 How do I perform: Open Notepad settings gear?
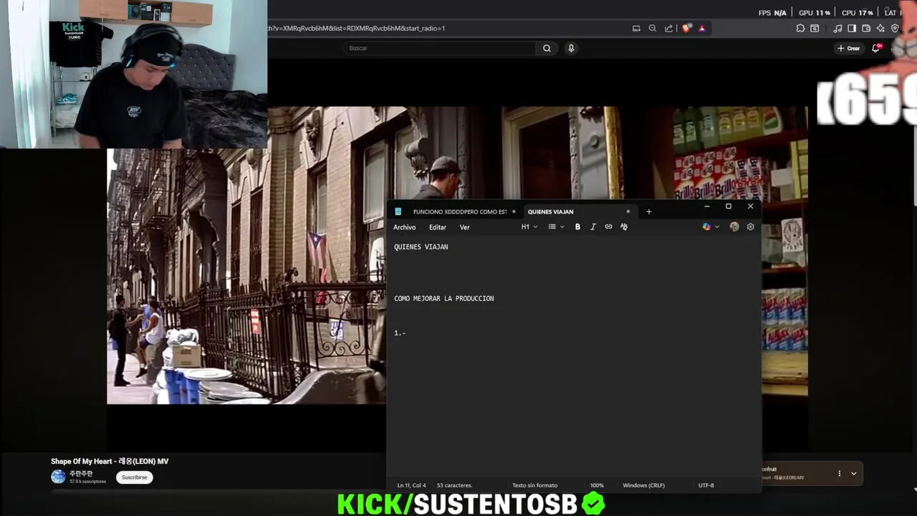coord(750,227)
